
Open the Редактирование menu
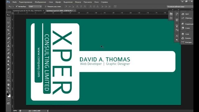pyautogui.click(x=25, y=2)
